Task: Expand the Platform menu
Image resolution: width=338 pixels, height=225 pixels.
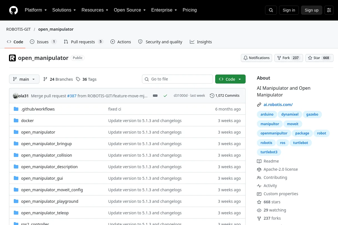Action: (x=35, y=10)
